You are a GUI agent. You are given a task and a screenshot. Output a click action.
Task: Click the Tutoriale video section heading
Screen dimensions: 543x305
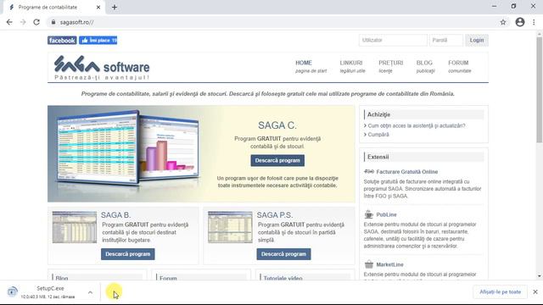[283, 278]
